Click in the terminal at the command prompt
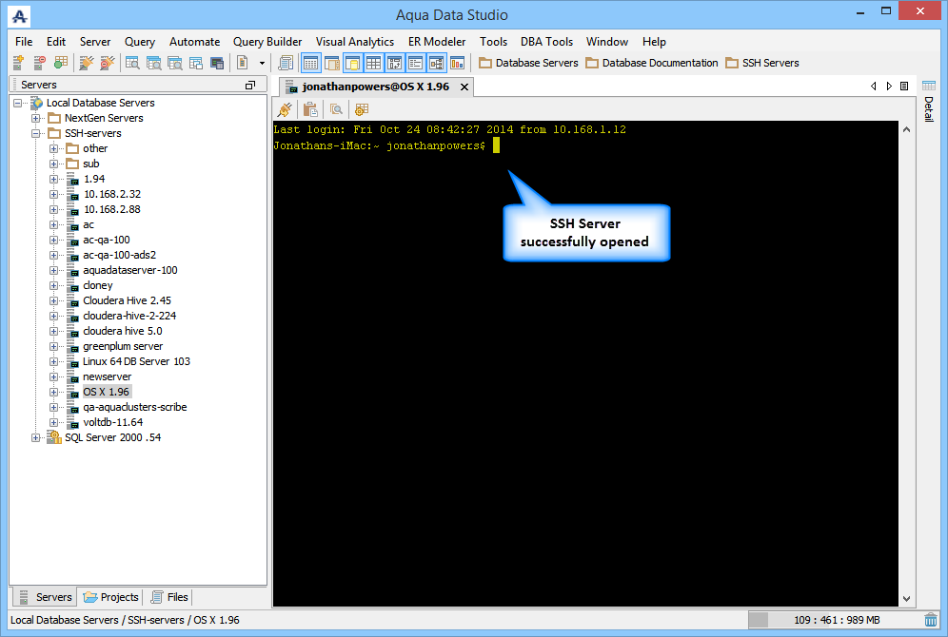The width and height of the screenshot is (948, 637). [497, 145]
